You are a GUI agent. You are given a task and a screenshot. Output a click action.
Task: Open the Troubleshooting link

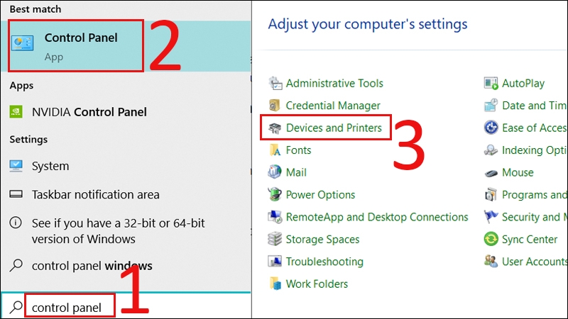[x=324, y=262]
